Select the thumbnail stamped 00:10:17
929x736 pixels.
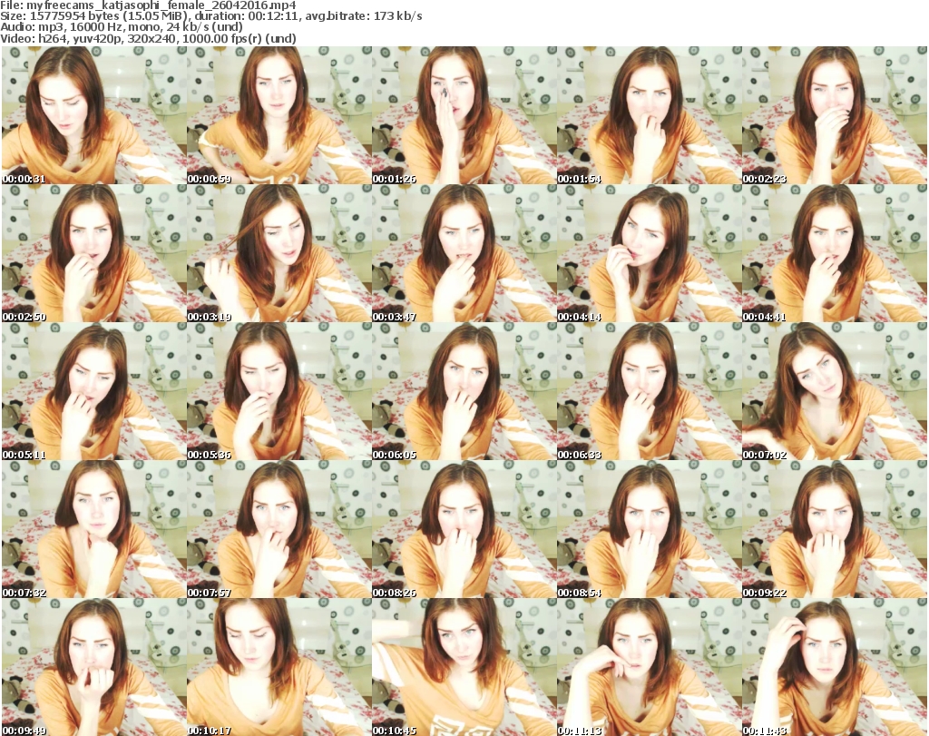pyautogui.click(x=279, y=667)
